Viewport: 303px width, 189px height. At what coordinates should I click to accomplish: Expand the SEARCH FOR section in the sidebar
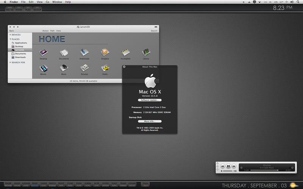(x=11, y=62)
